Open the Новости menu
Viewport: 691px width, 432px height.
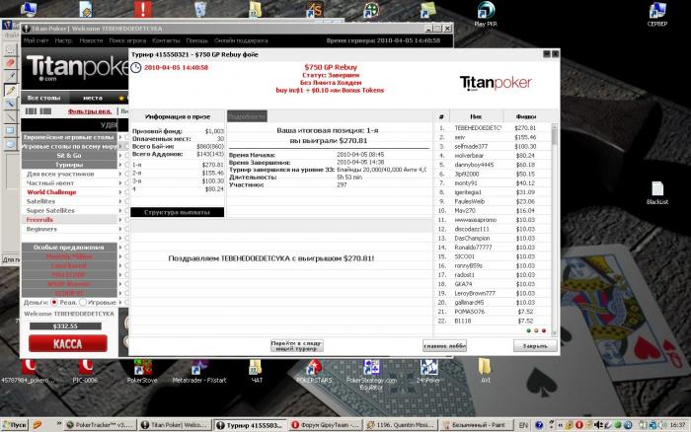tap(91, 40)
